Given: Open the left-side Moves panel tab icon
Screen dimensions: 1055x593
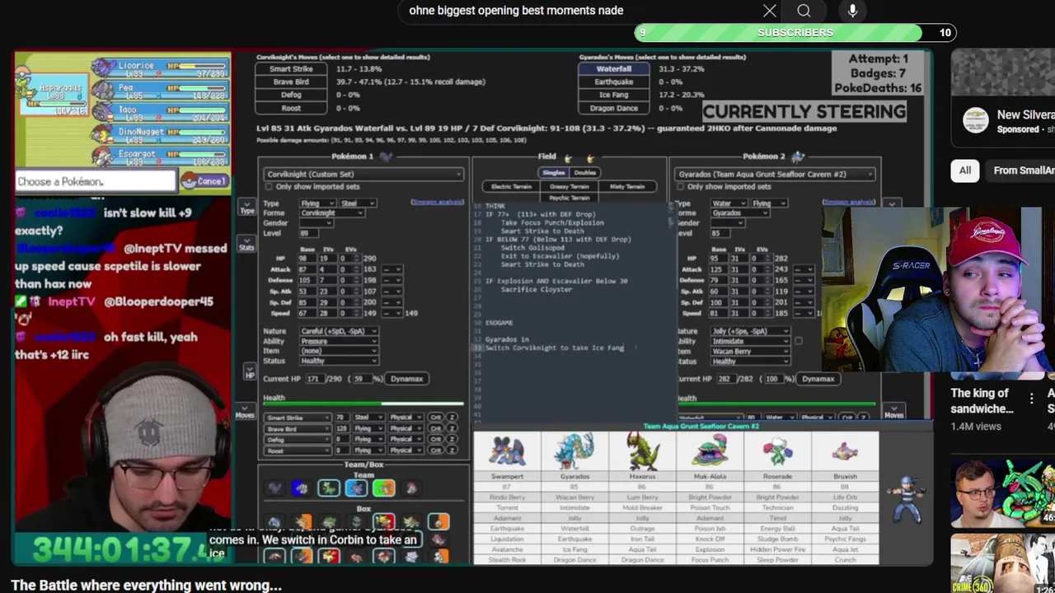Looking at the screenshot, I should 245,412.
